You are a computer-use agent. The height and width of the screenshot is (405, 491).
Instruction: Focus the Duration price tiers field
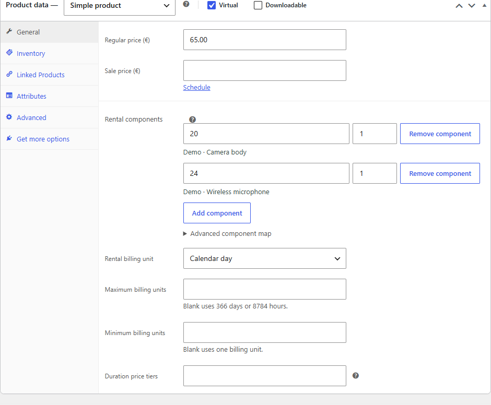[x=265, y=376]
